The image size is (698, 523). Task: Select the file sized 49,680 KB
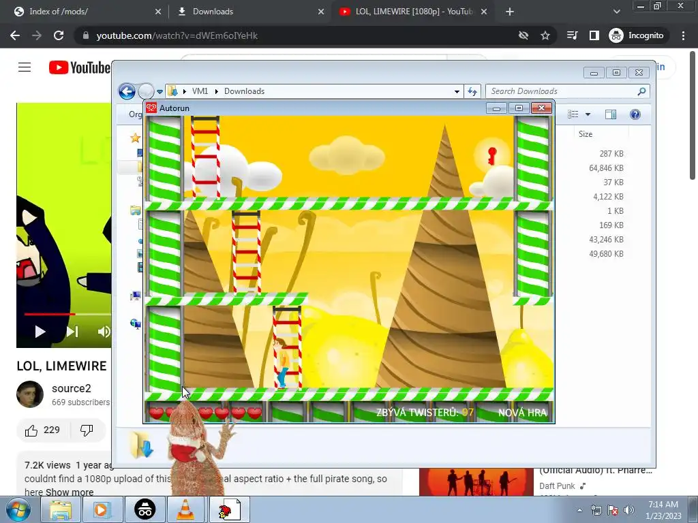coord(606,254)
